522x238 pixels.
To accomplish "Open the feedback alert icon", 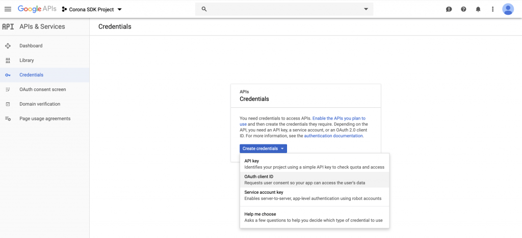I will tap(449, 9).
